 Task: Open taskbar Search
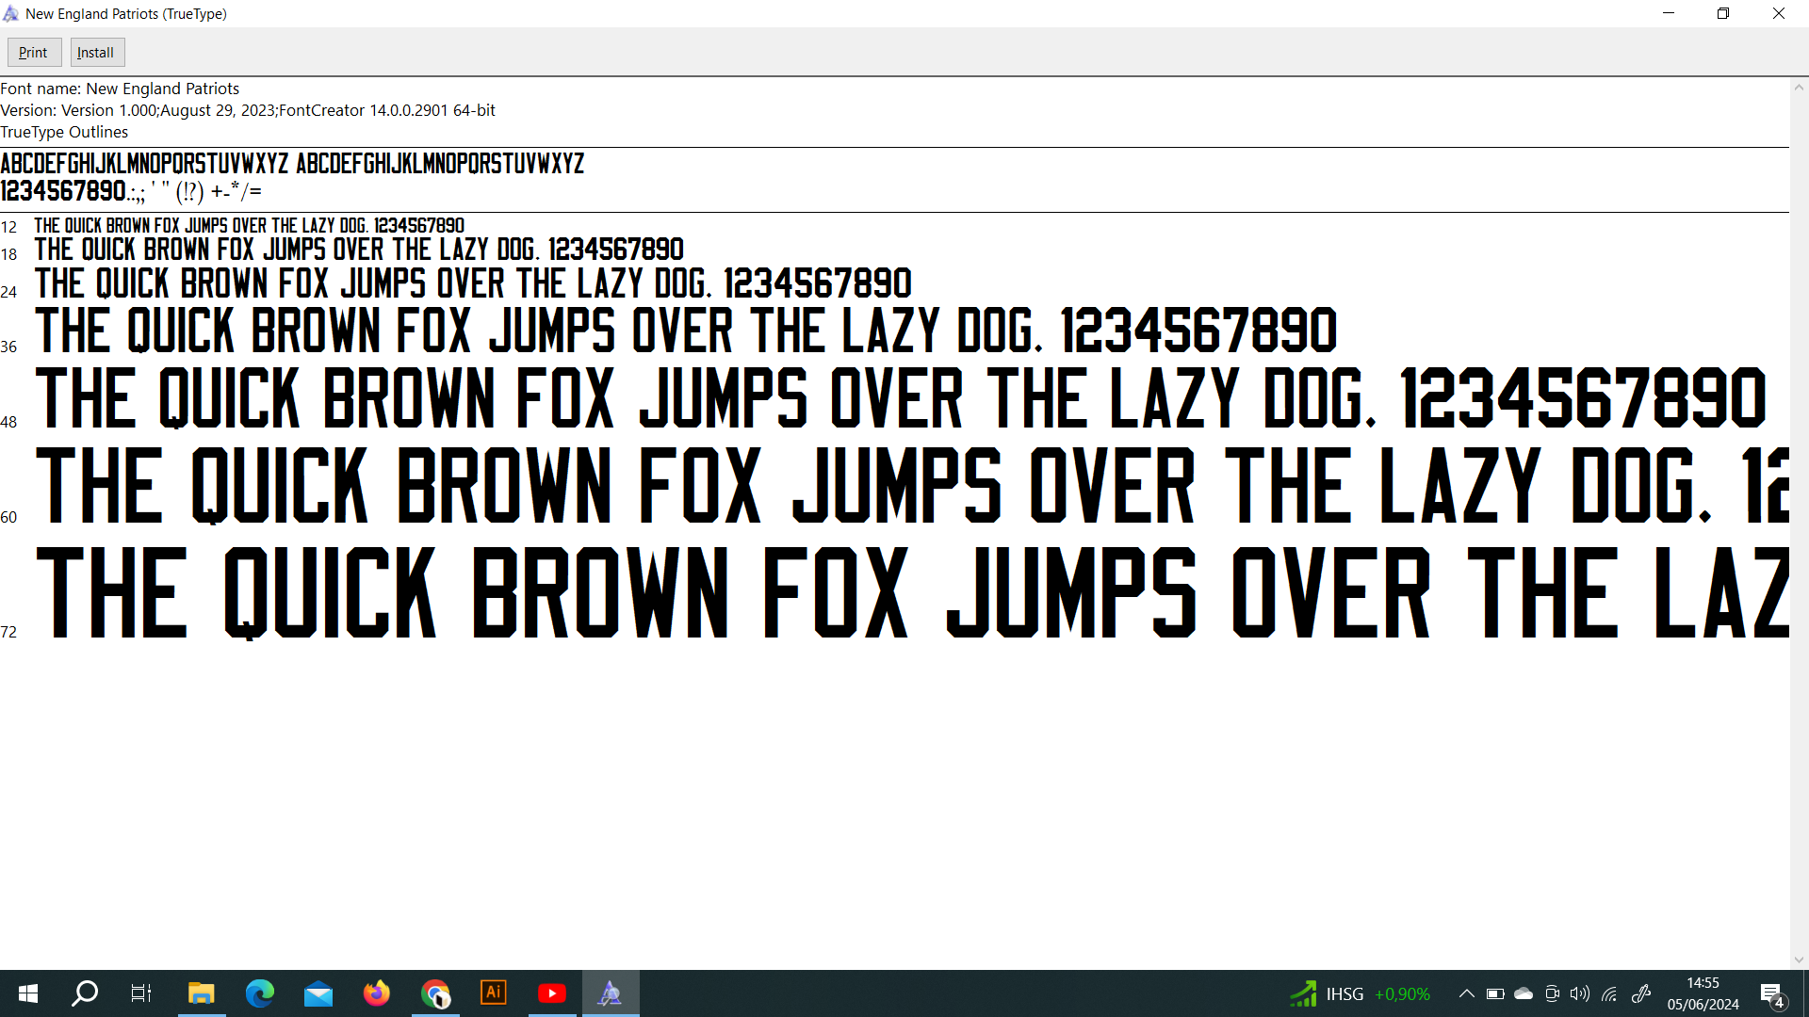pos(85,993)
